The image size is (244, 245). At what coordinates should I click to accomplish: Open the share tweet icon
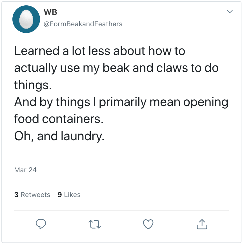tap(202, 224)
